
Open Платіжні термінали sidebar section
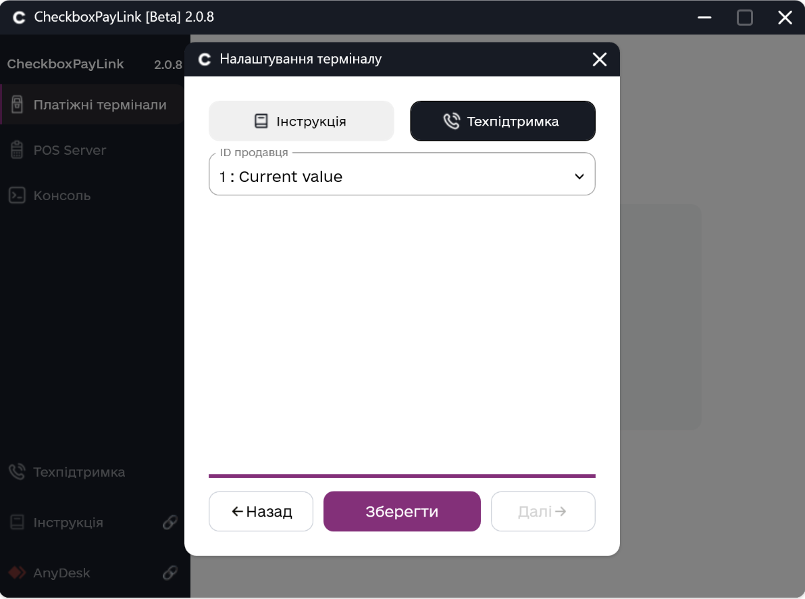[99, 105]
